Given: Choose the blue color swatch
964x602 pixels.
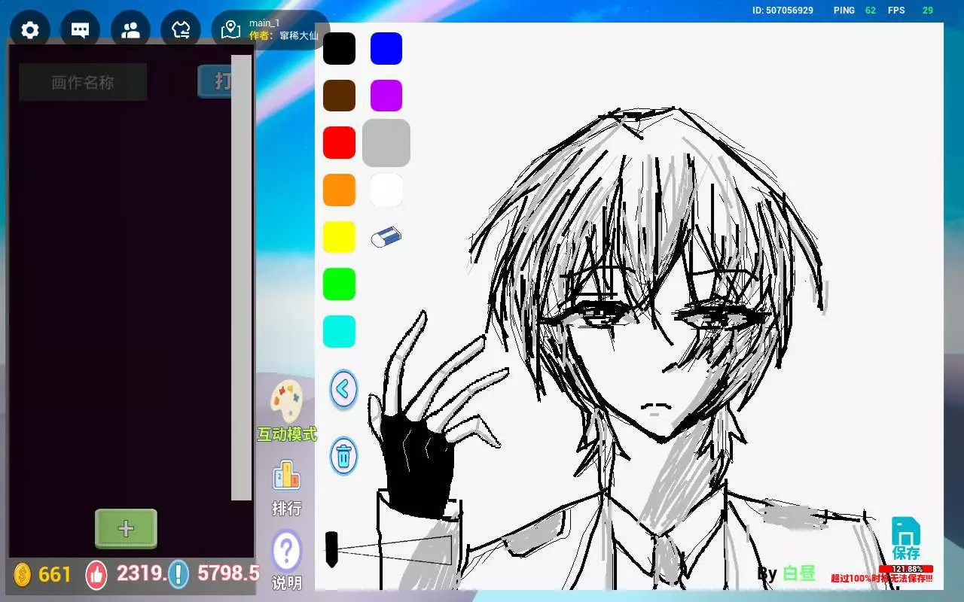Looking at the screenshot, I should click(x=386, y=48).
